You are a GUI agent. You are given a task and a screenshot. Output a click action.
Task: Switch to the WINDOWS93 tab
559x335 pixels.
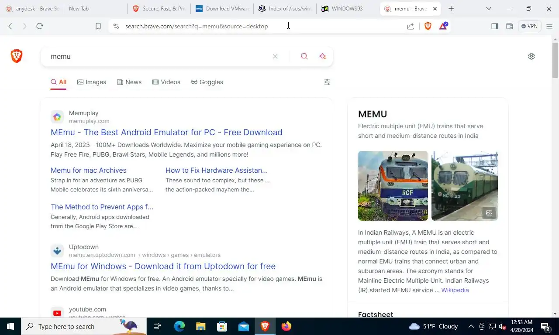pos(348,9)
